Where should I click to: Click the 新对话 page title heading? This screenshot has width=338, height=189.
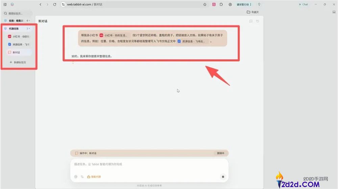(43, 21)
